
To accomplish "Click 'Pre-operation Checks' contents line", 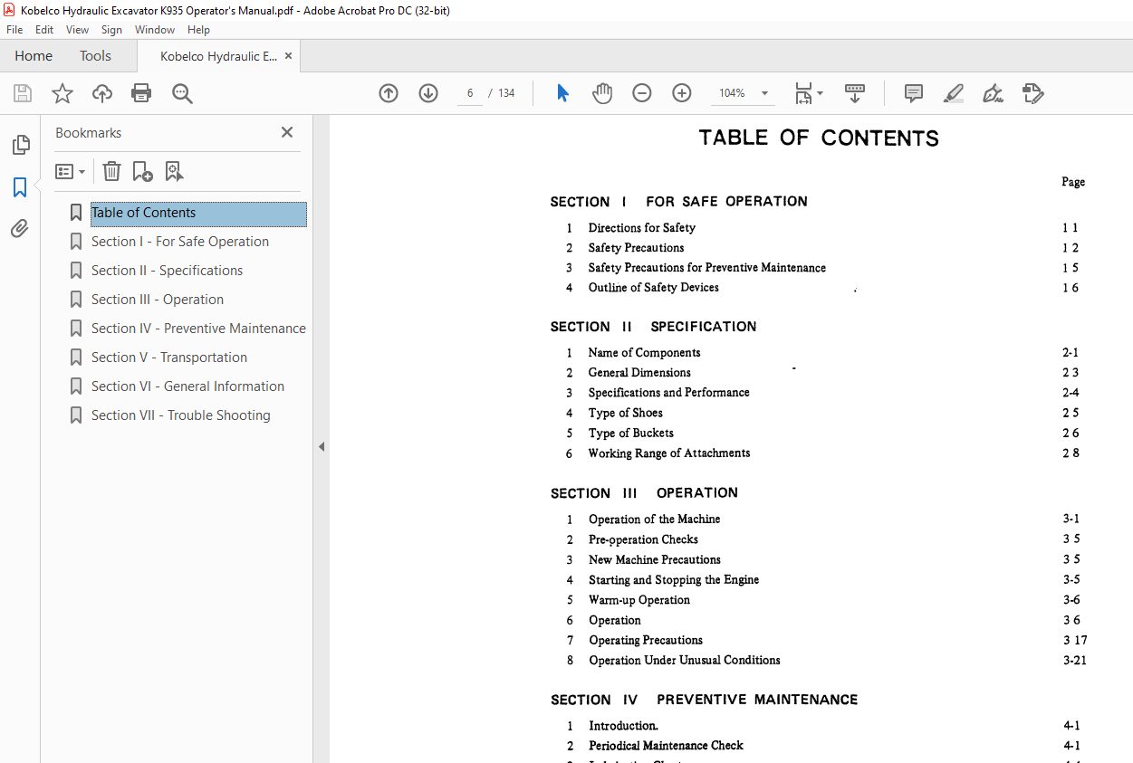I will click(643, 539).
